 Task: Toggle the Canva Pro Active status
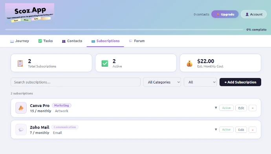tap(226, 108)
